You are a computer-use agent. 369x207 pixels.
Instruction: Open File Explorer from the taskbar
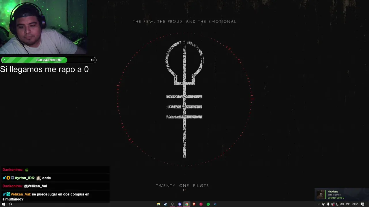click(158, 204)
